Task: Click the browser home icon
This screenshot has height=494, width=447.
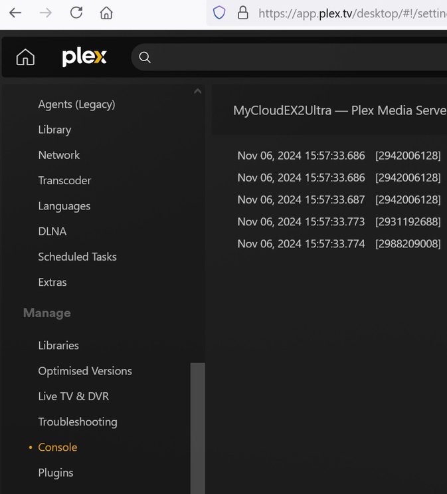Action: point(106,13)
